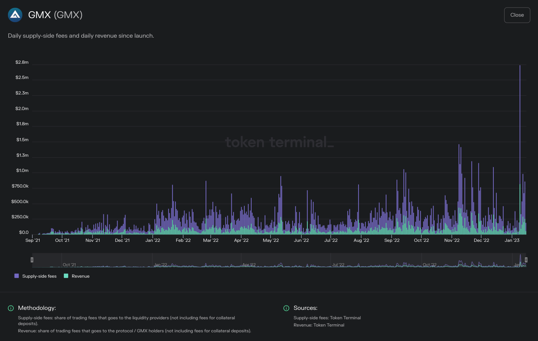The image size is (538, 341).
Task: Click the left range-selector handle
Action: pos(32,260)
